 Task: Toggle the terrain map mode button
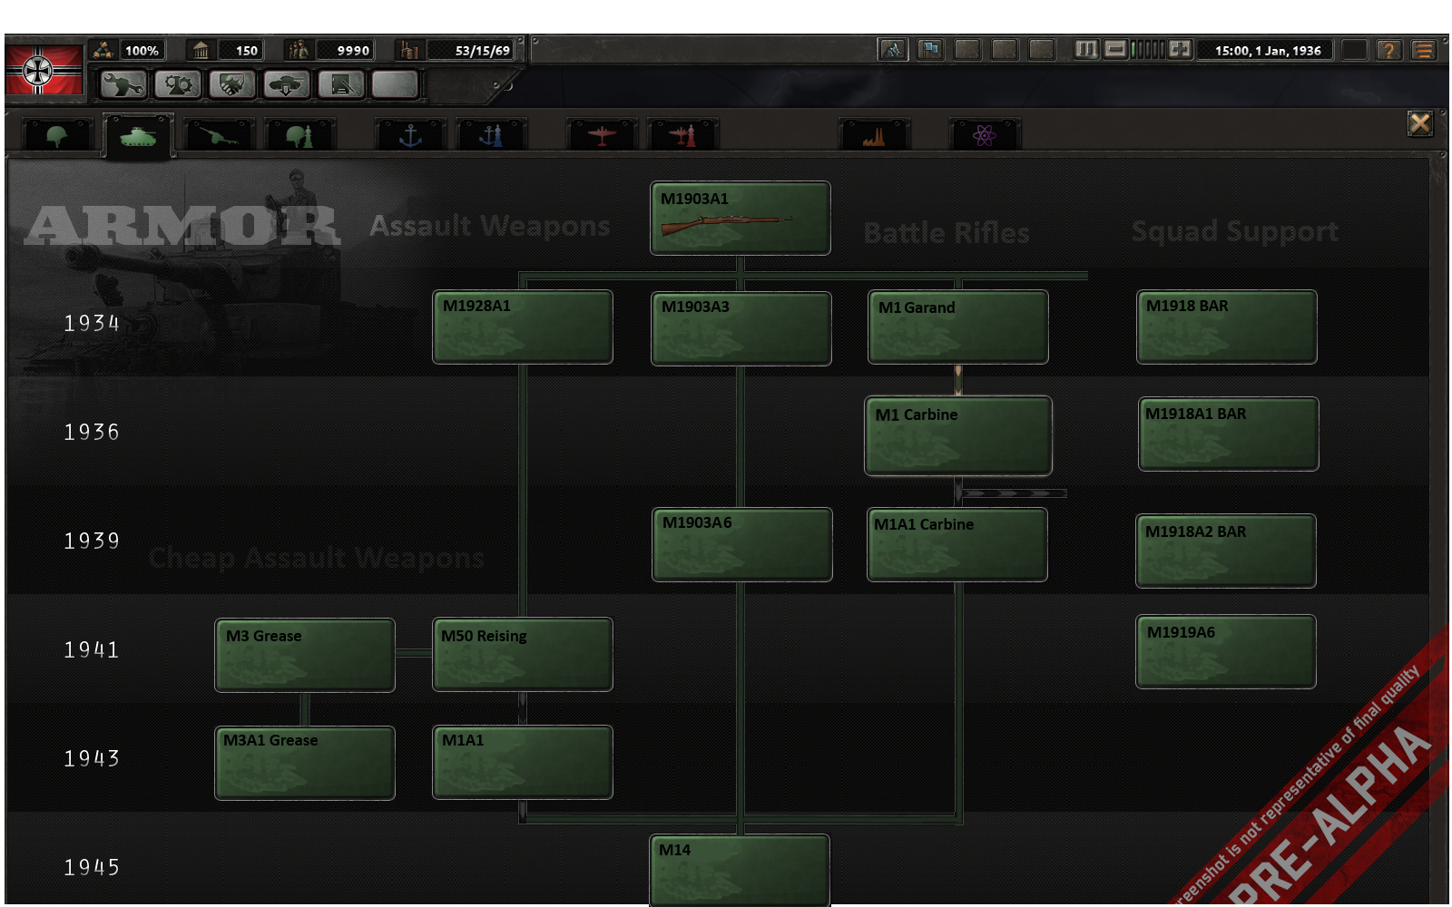tap(894, 50)
